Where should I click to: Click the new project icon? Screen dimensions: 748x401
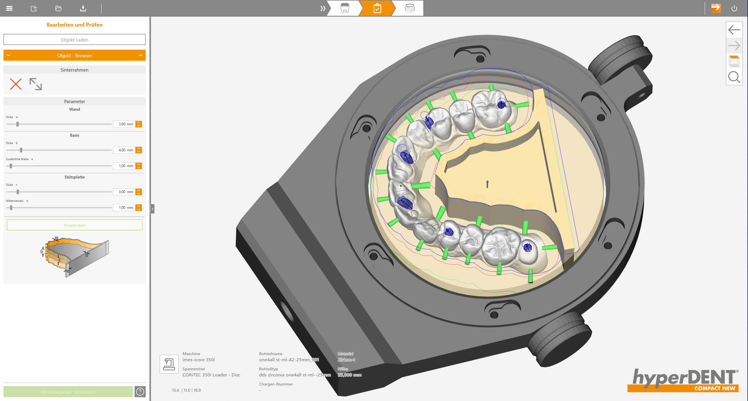tap(33, 8)
